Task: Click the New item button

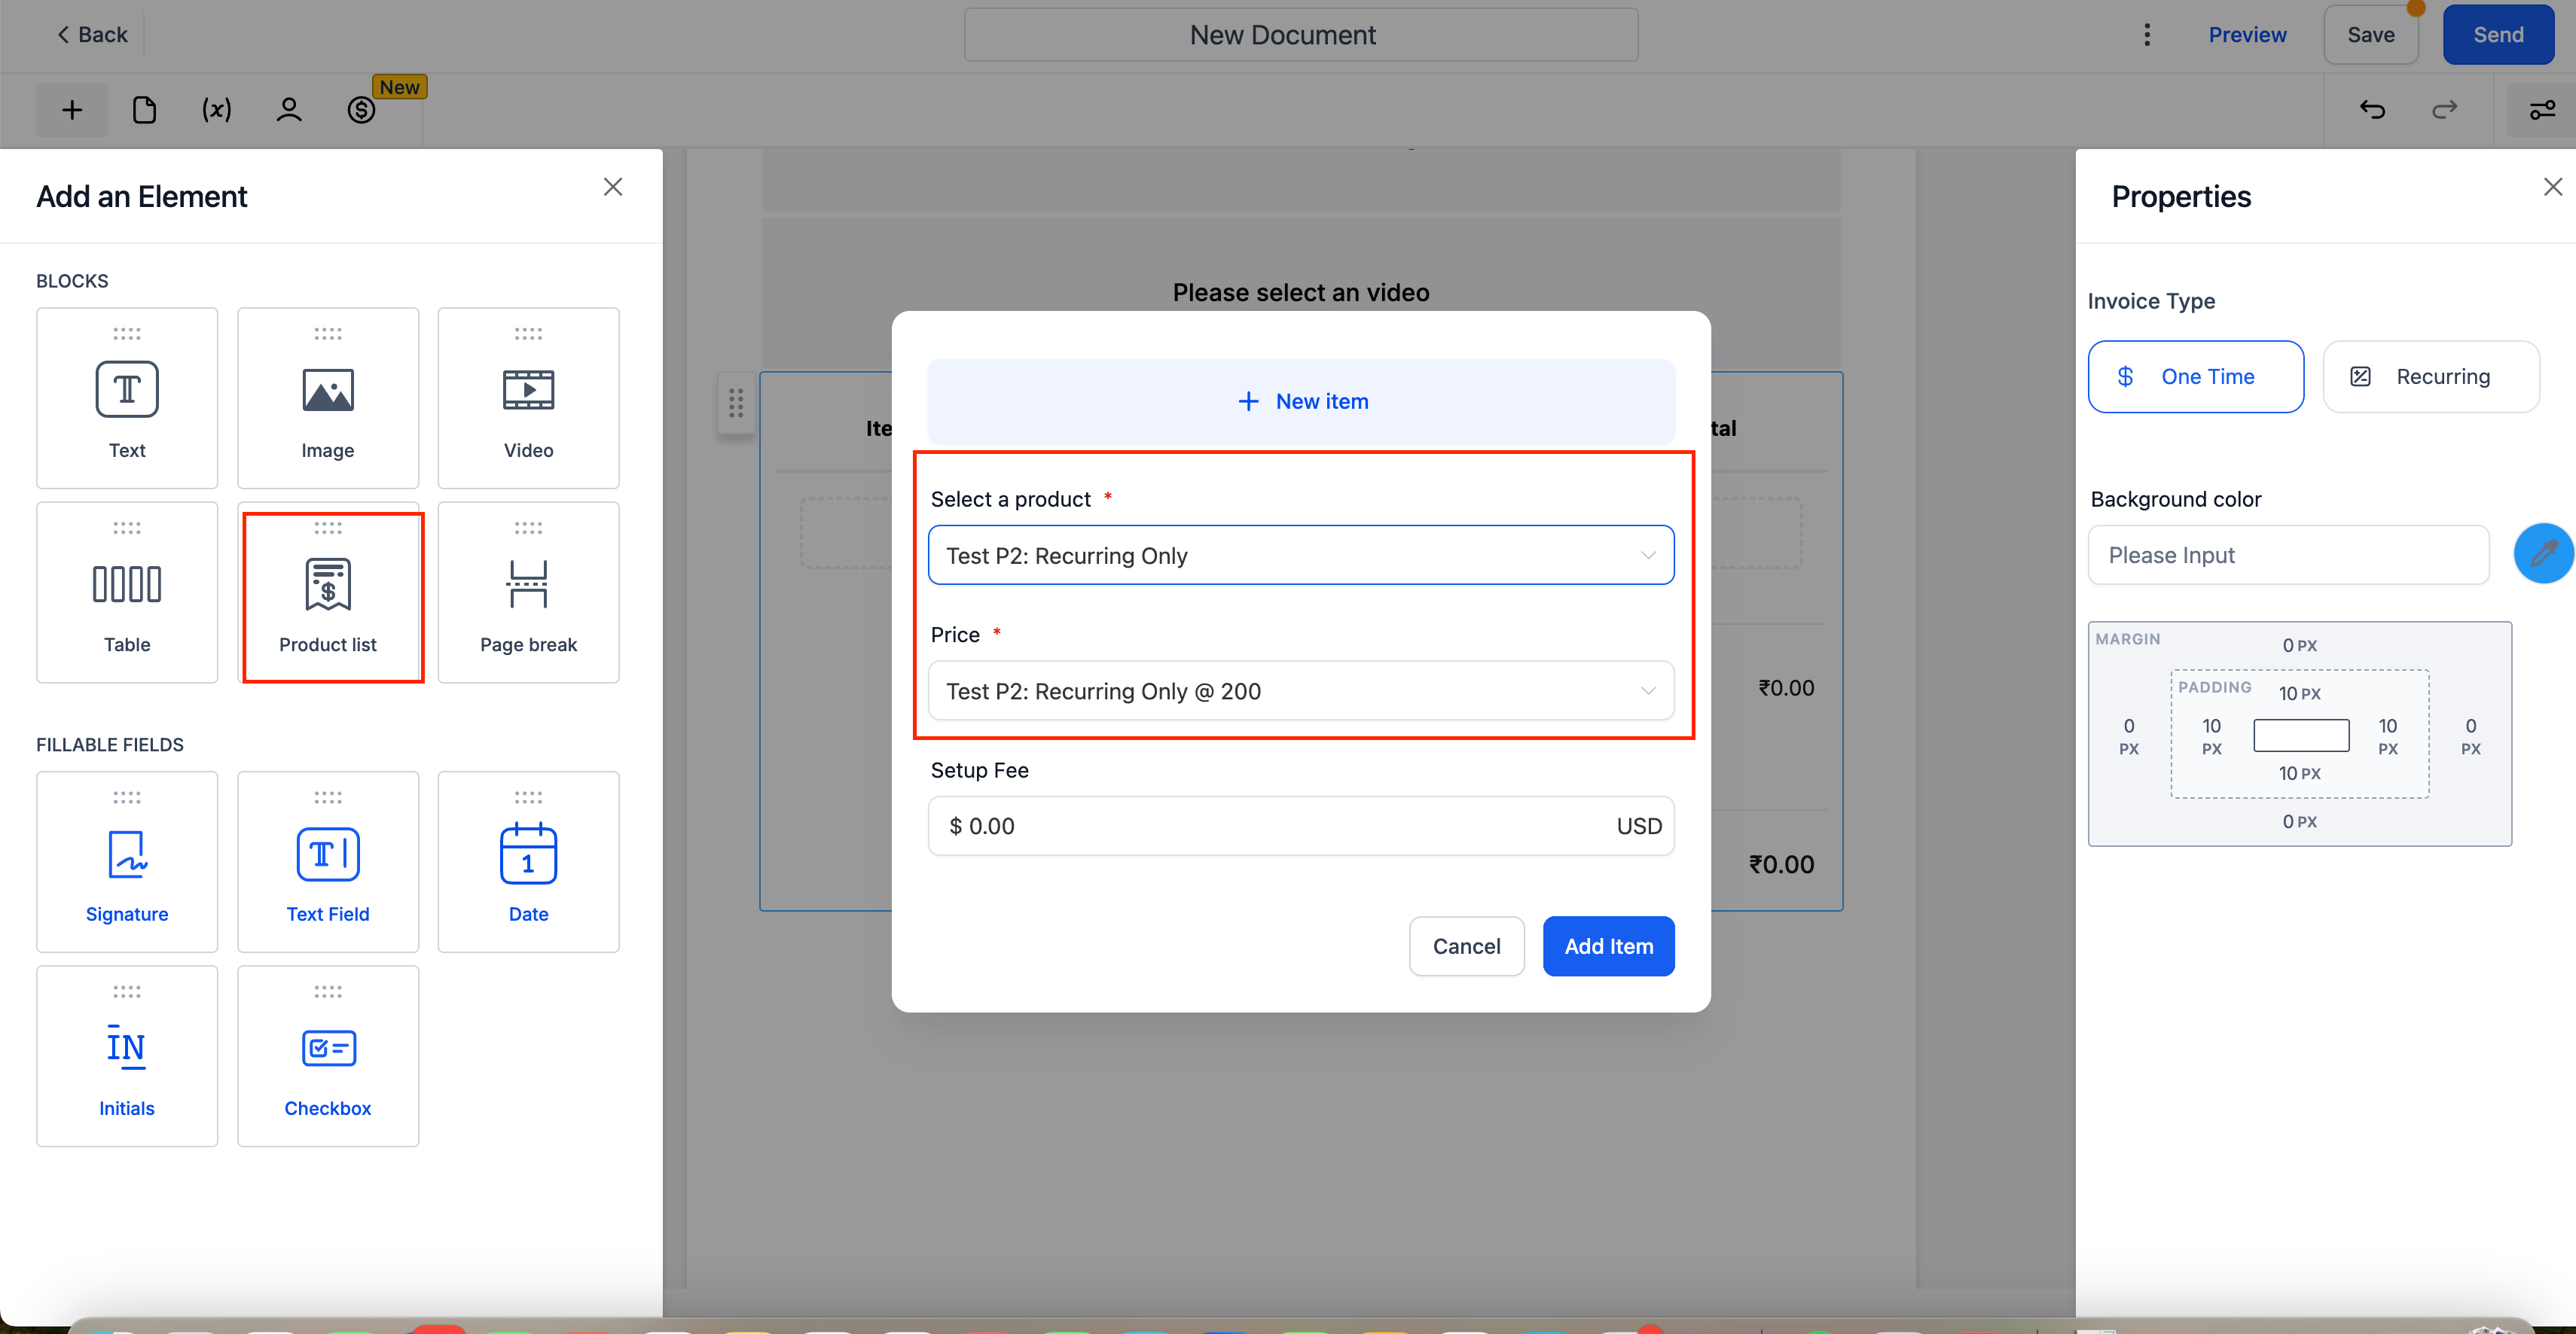Action: [x=1301, y=402]
